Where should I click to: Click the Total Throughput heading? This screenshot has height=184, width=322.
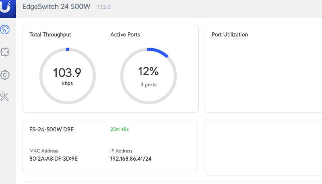(x=50, y=35)
